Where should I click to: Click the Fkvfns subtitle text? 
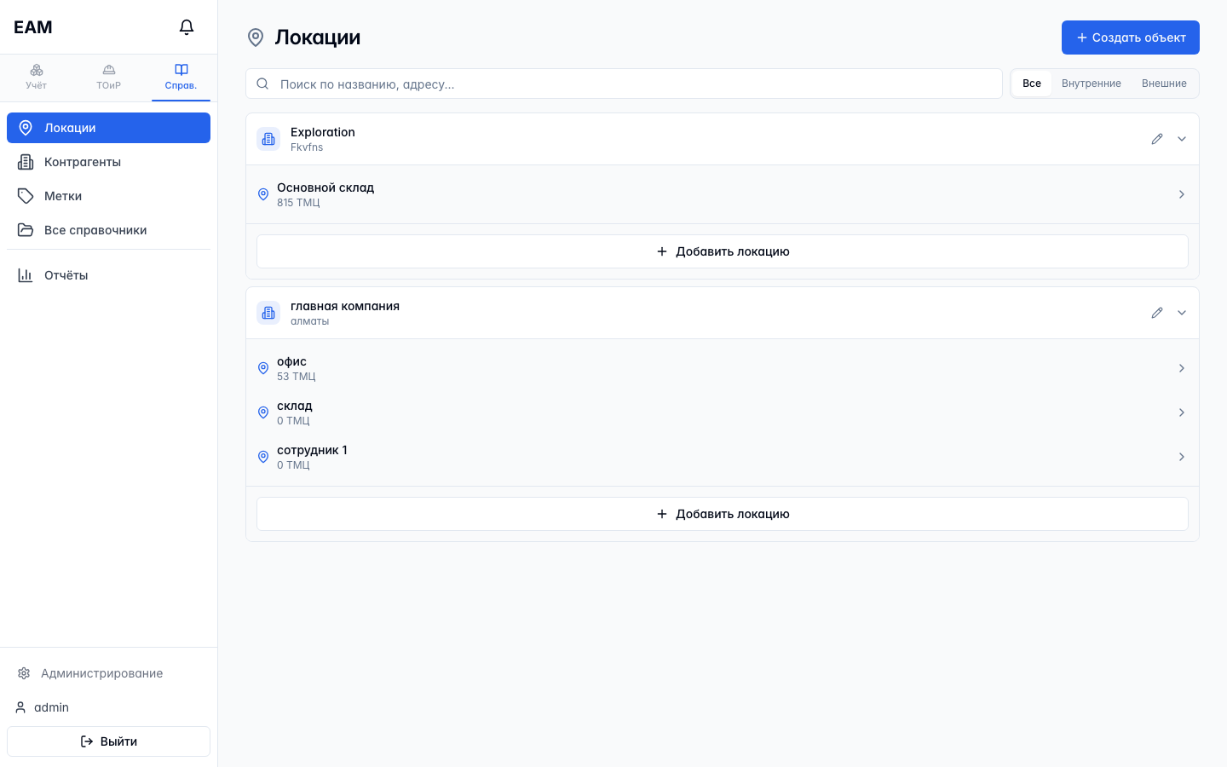click(x=307, y=147)
